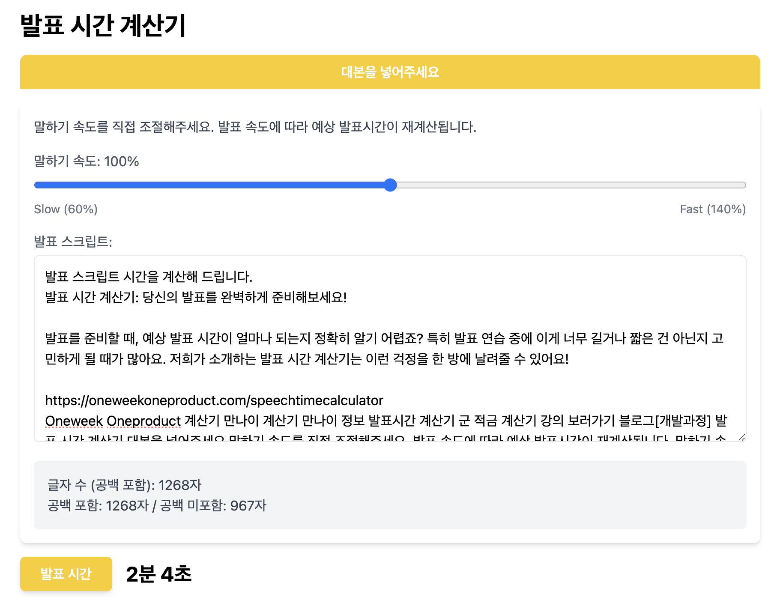Click the 2분 4초 result text
Image resolution: width=783 pixels, height=609 pixels.
point(159,574)
